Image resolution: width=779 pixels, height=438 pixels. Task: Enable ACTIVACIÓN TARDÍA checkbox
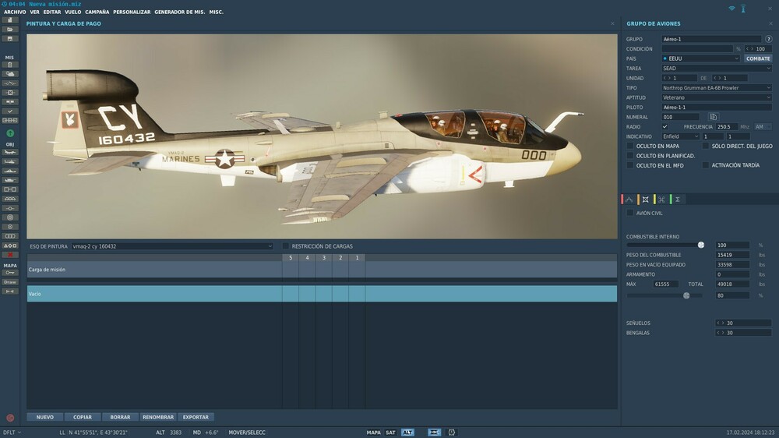[x=706, y=165]
